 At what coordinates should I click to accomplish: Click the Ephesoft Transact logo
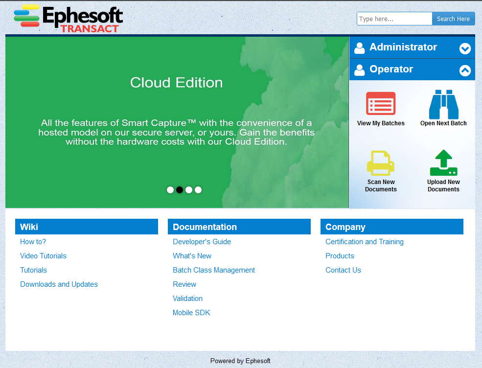point(68,19)
